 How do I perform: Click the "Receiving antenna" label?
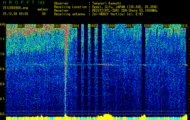[69, 14]
